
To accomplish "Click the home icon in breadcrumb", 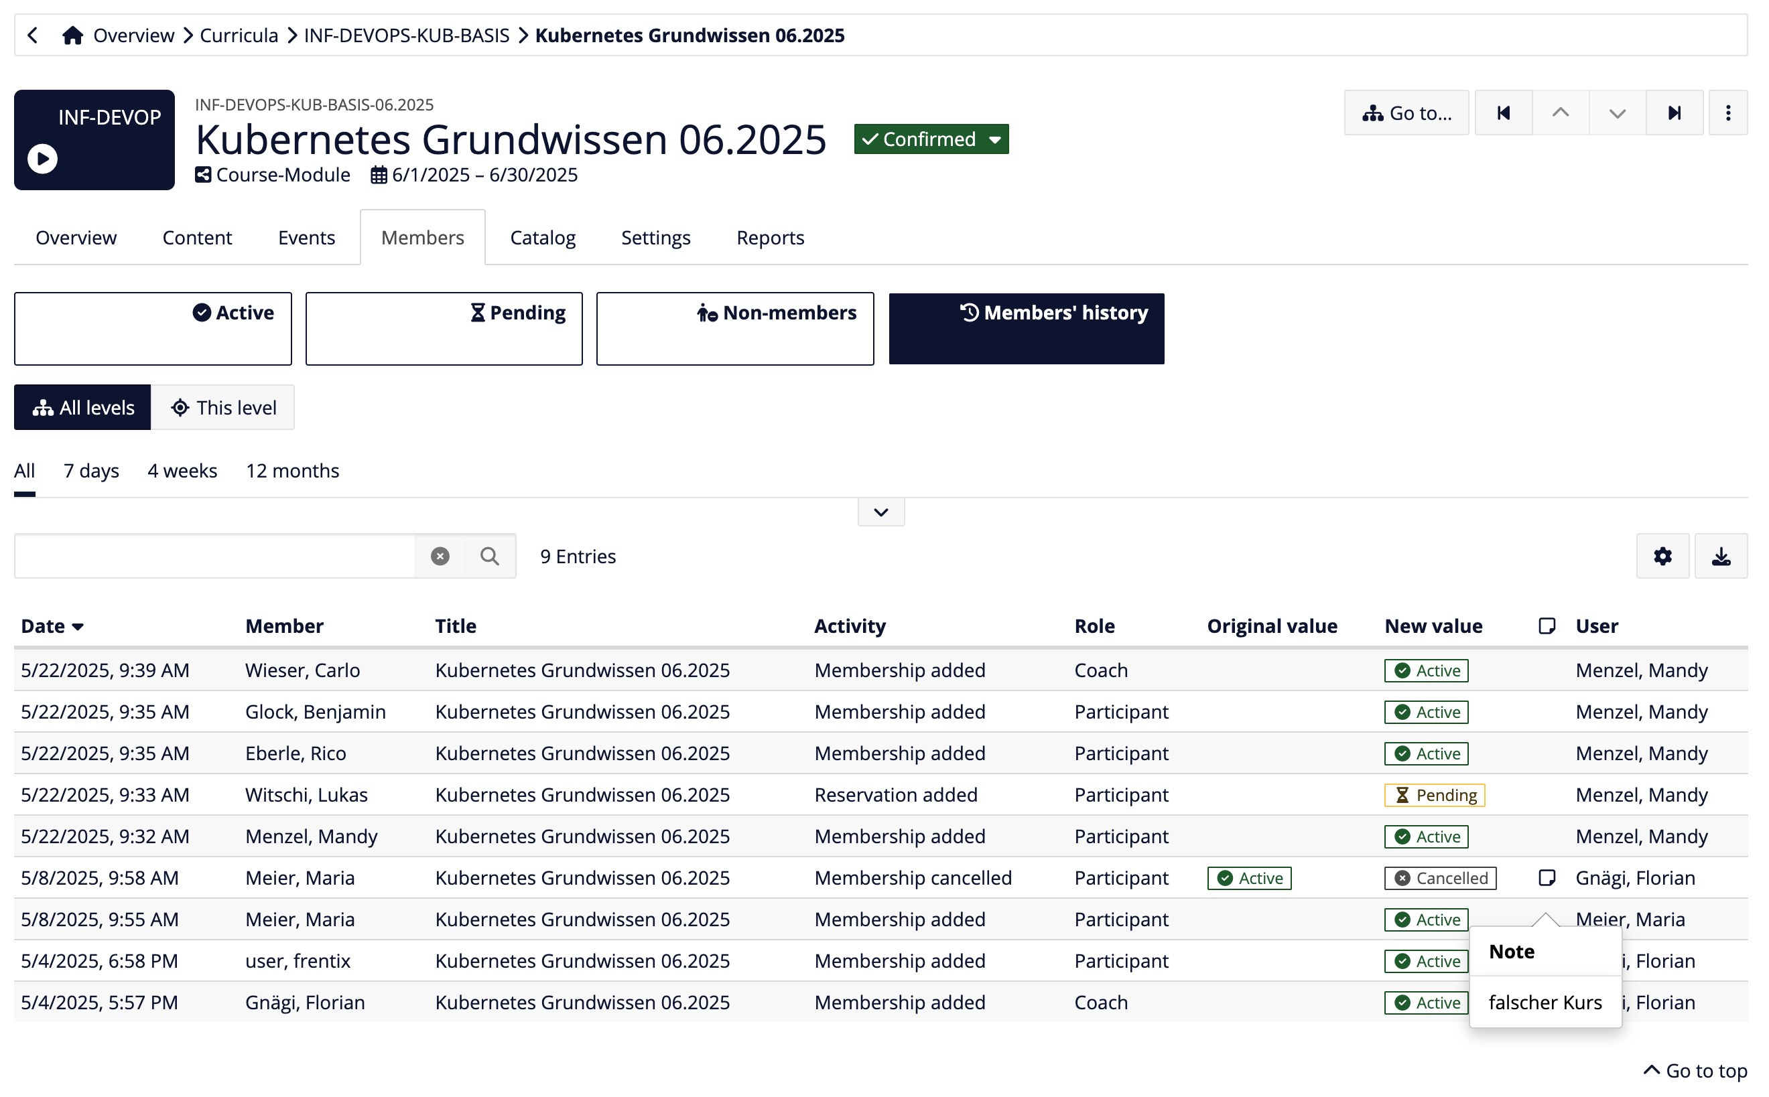I will (72, 35).
